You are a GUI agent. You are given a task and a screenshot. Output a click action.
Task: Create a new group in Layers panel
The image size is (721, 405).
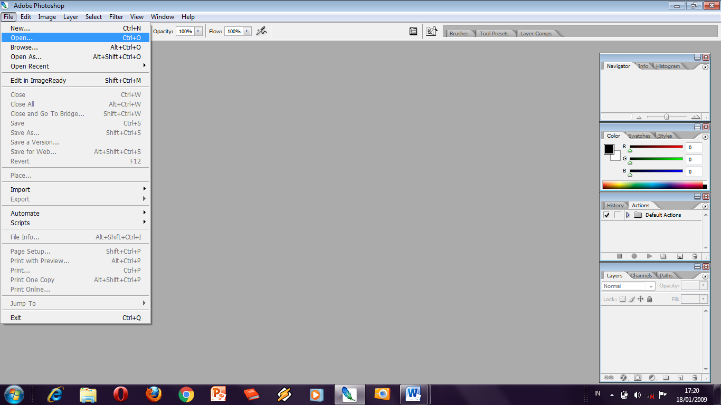(666, 378)
